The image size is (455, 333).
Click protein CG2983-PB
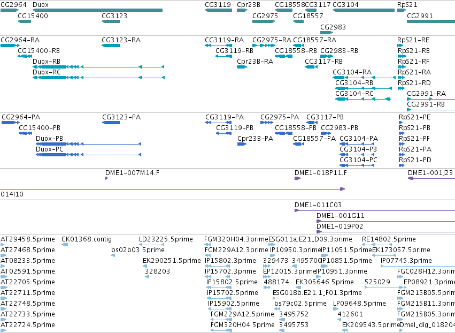(340, 128)
